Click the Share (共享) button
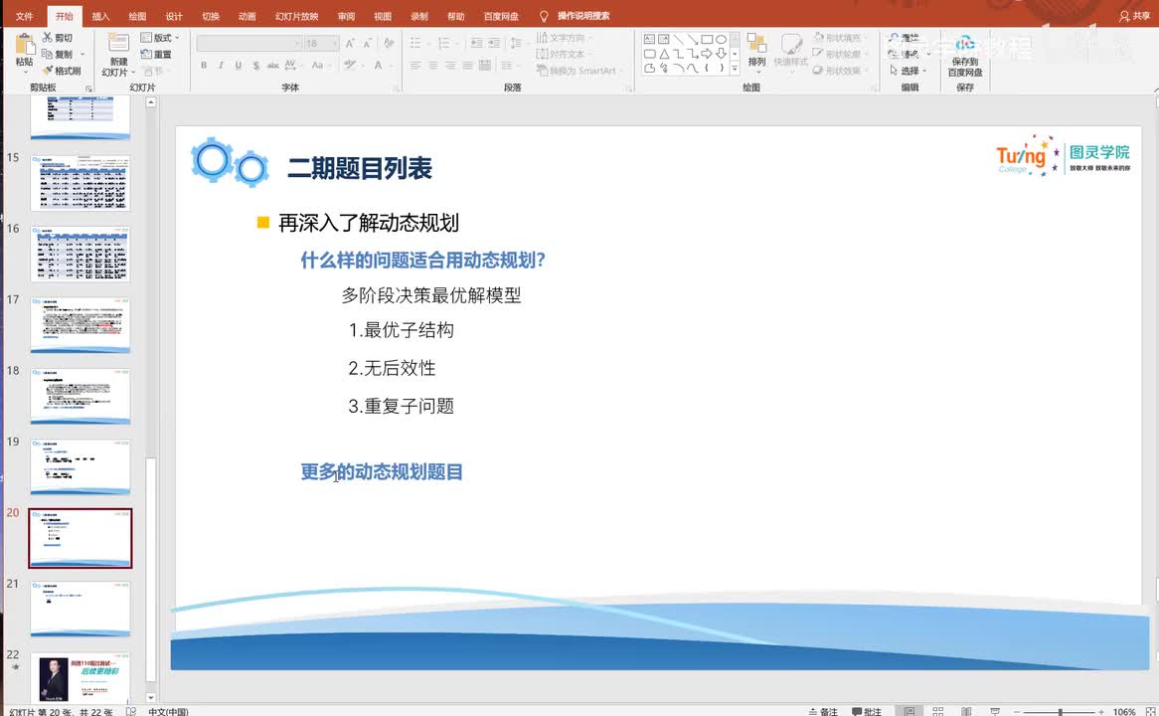The image size is (1159, 716). (1134, 16)
